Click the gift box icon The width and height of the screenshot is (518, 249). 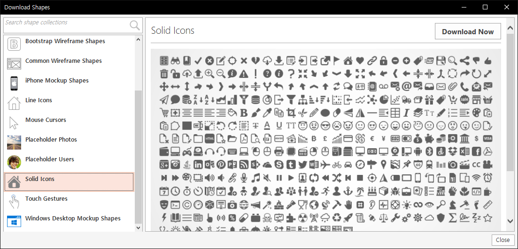click(x=429, y=99)
